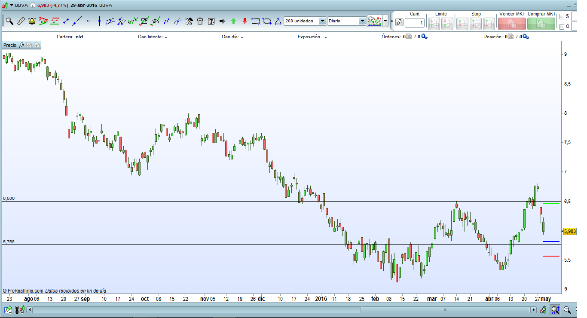
Task: Click the 5,768 horizontal line label
Action: tap(9, 242)
